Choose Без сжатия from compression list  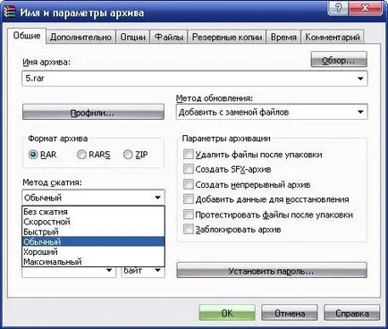click(x=93, y=212)
